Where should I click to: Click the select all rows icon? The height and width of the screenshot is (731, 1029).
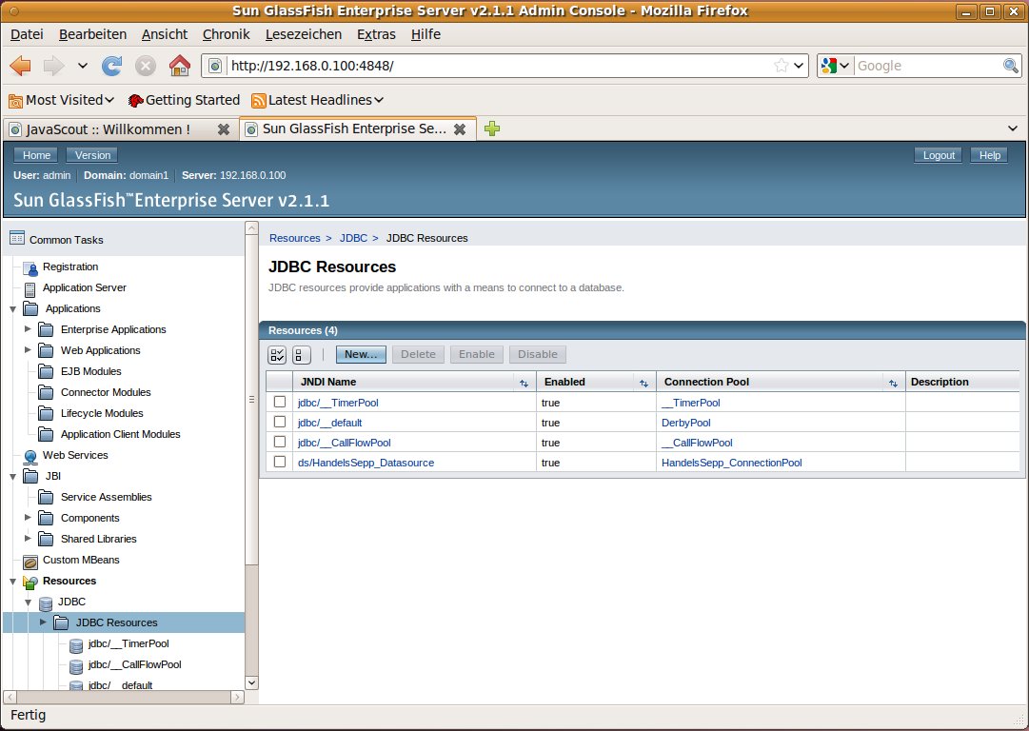point(277,354)
